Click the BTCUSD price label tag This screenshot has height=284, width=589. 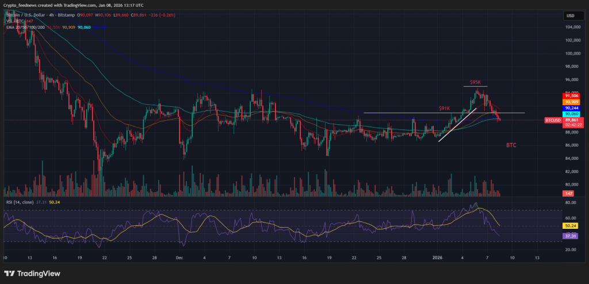coord(553,120)
